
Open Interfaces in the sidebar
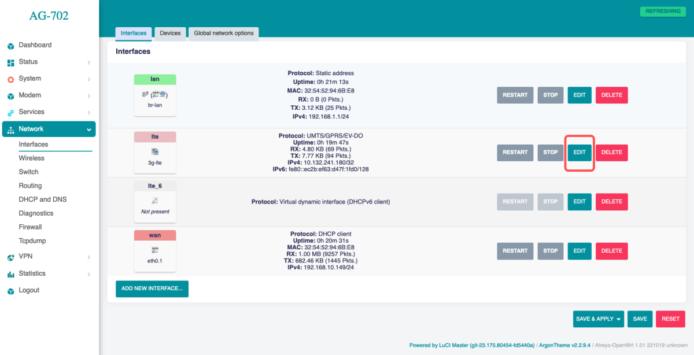[x=34, y=145]
